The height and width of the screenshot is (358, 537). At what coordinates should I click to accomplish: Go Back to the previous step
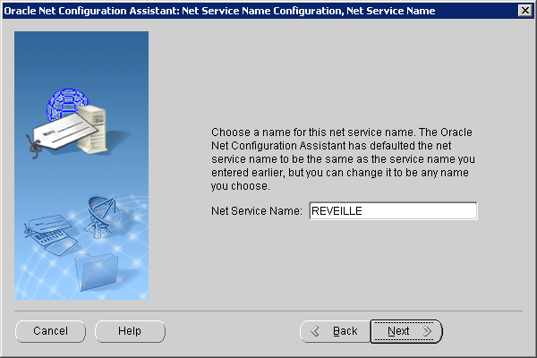pos(336,331)
